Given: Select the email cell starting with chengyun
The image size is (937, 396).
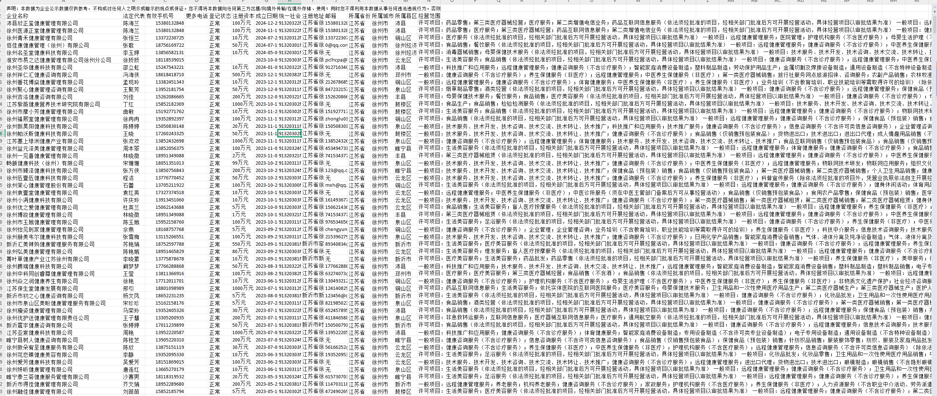Looking at the screenshot, I should (336, 229).
